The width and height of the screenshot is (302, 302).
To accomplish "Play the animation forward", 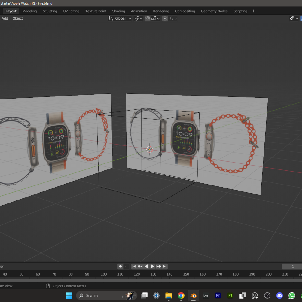I will point(152,266).
